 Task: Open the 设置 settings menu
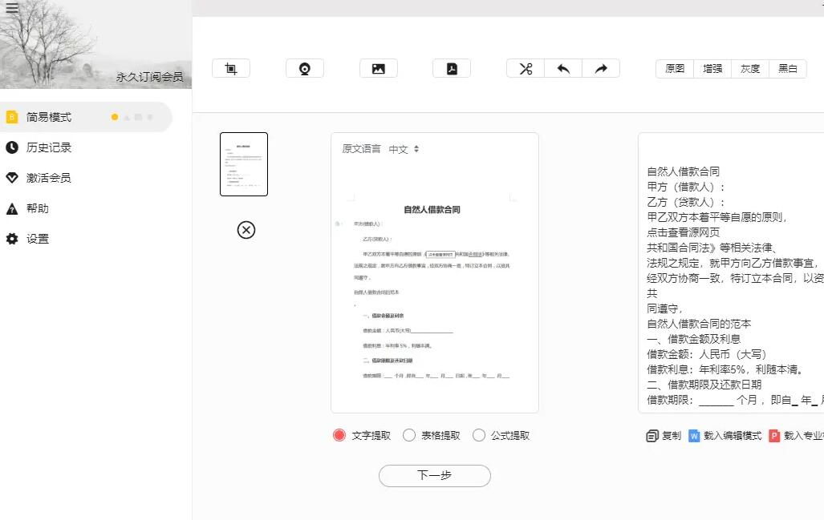click(x=38, y=238)
